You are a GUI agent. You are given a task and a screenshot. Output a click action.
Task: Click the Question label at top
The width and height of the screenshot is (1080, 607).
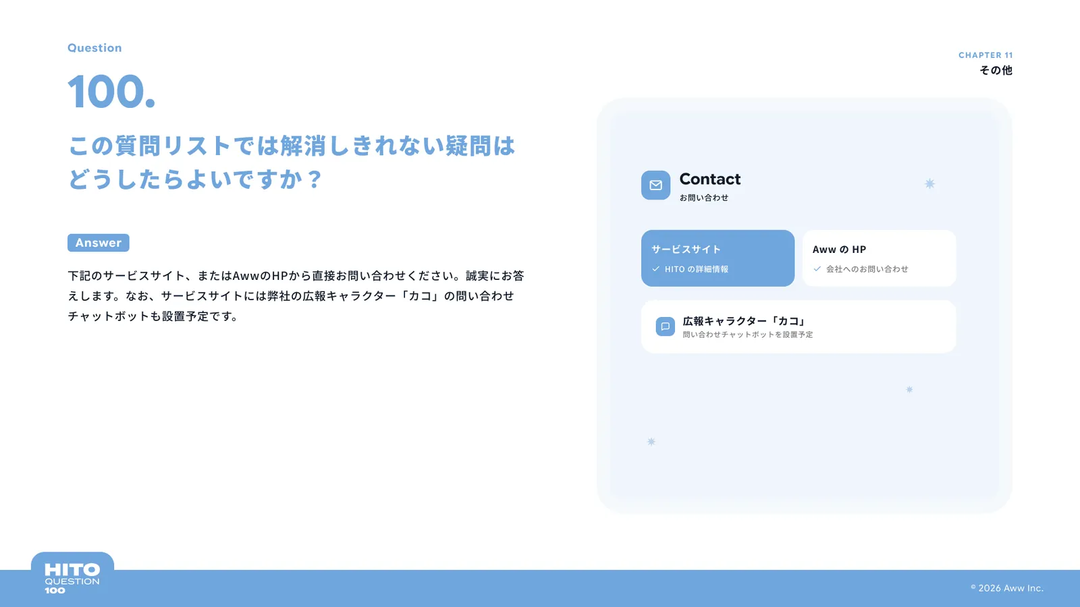pos(94,48)
